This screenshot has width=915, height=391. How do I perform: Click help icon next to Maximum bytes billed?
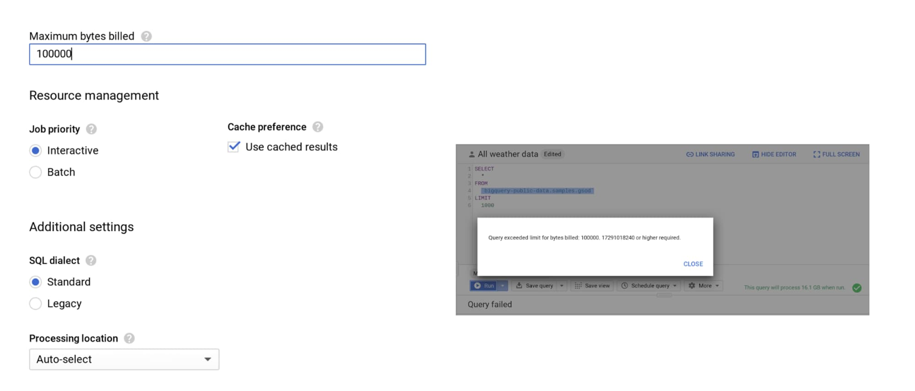(146, 37)
